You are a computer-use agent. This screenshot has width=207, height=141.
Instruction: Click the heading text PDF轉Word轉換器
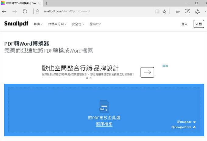coord(27,44)
